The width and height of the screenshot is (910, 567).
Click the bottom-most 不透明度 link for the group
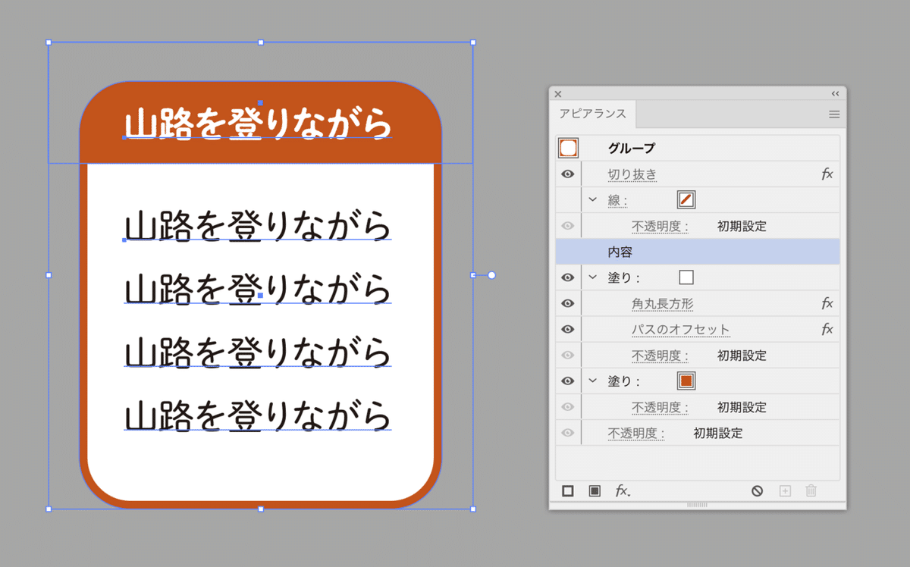pos(636,434)
